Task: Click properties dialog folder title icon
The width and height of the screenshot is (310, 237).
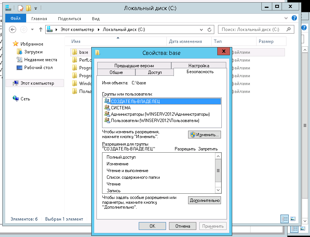Action: pos(98,53)
